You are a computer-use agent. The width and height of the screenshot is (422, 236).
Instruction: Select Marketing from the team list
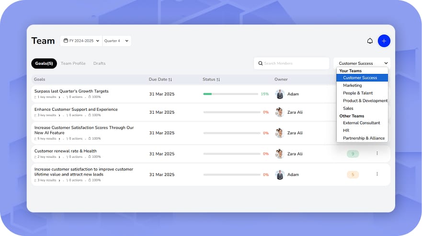coord(352,85)
